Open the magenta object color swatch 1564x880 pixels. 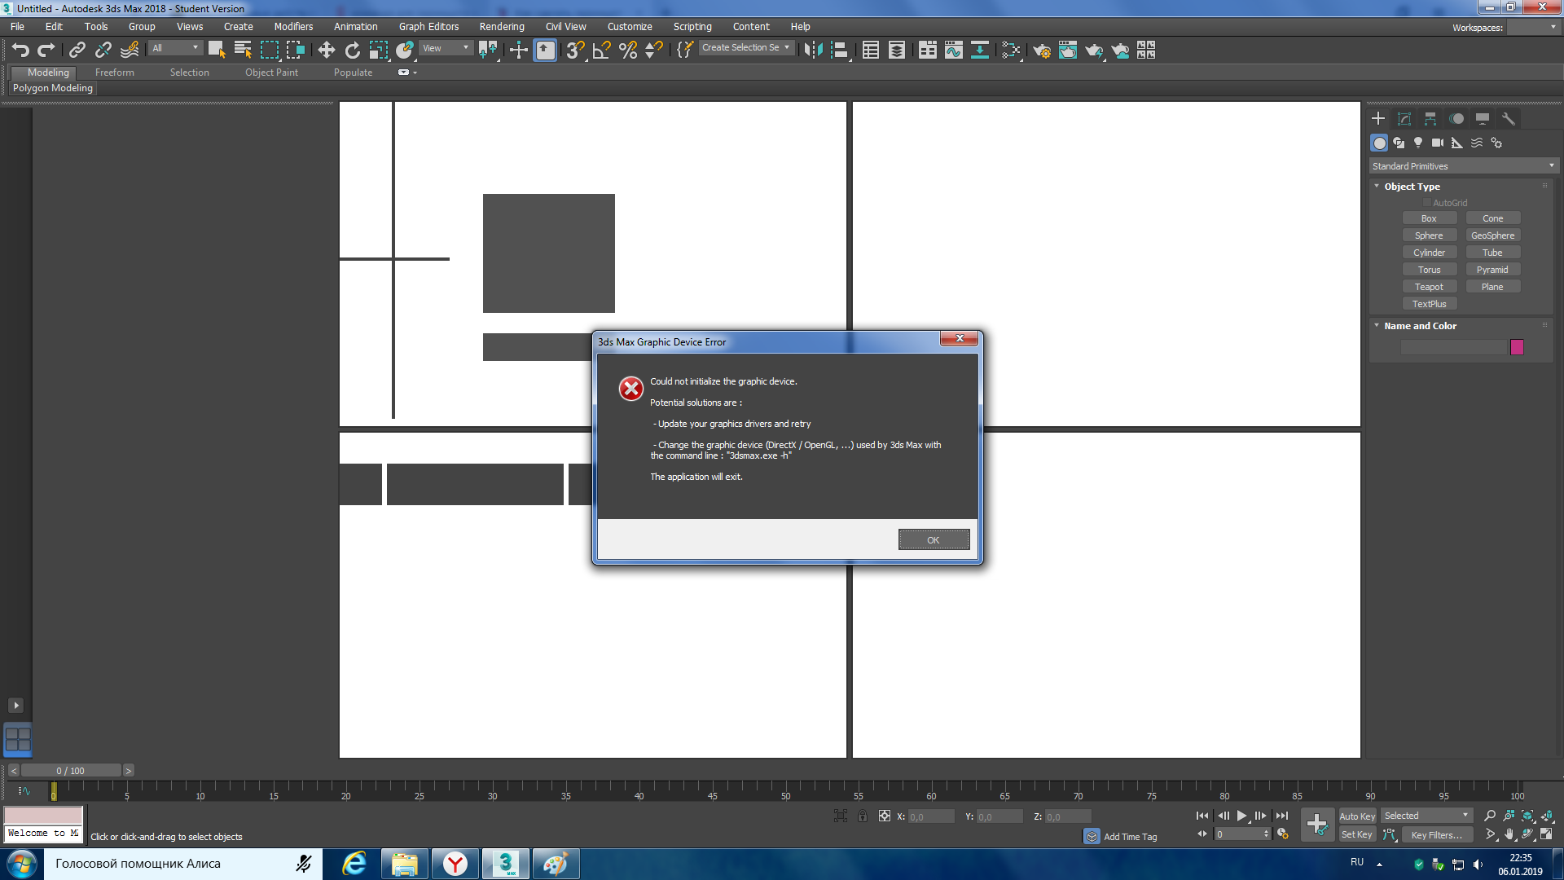(x=1517, y=347)
